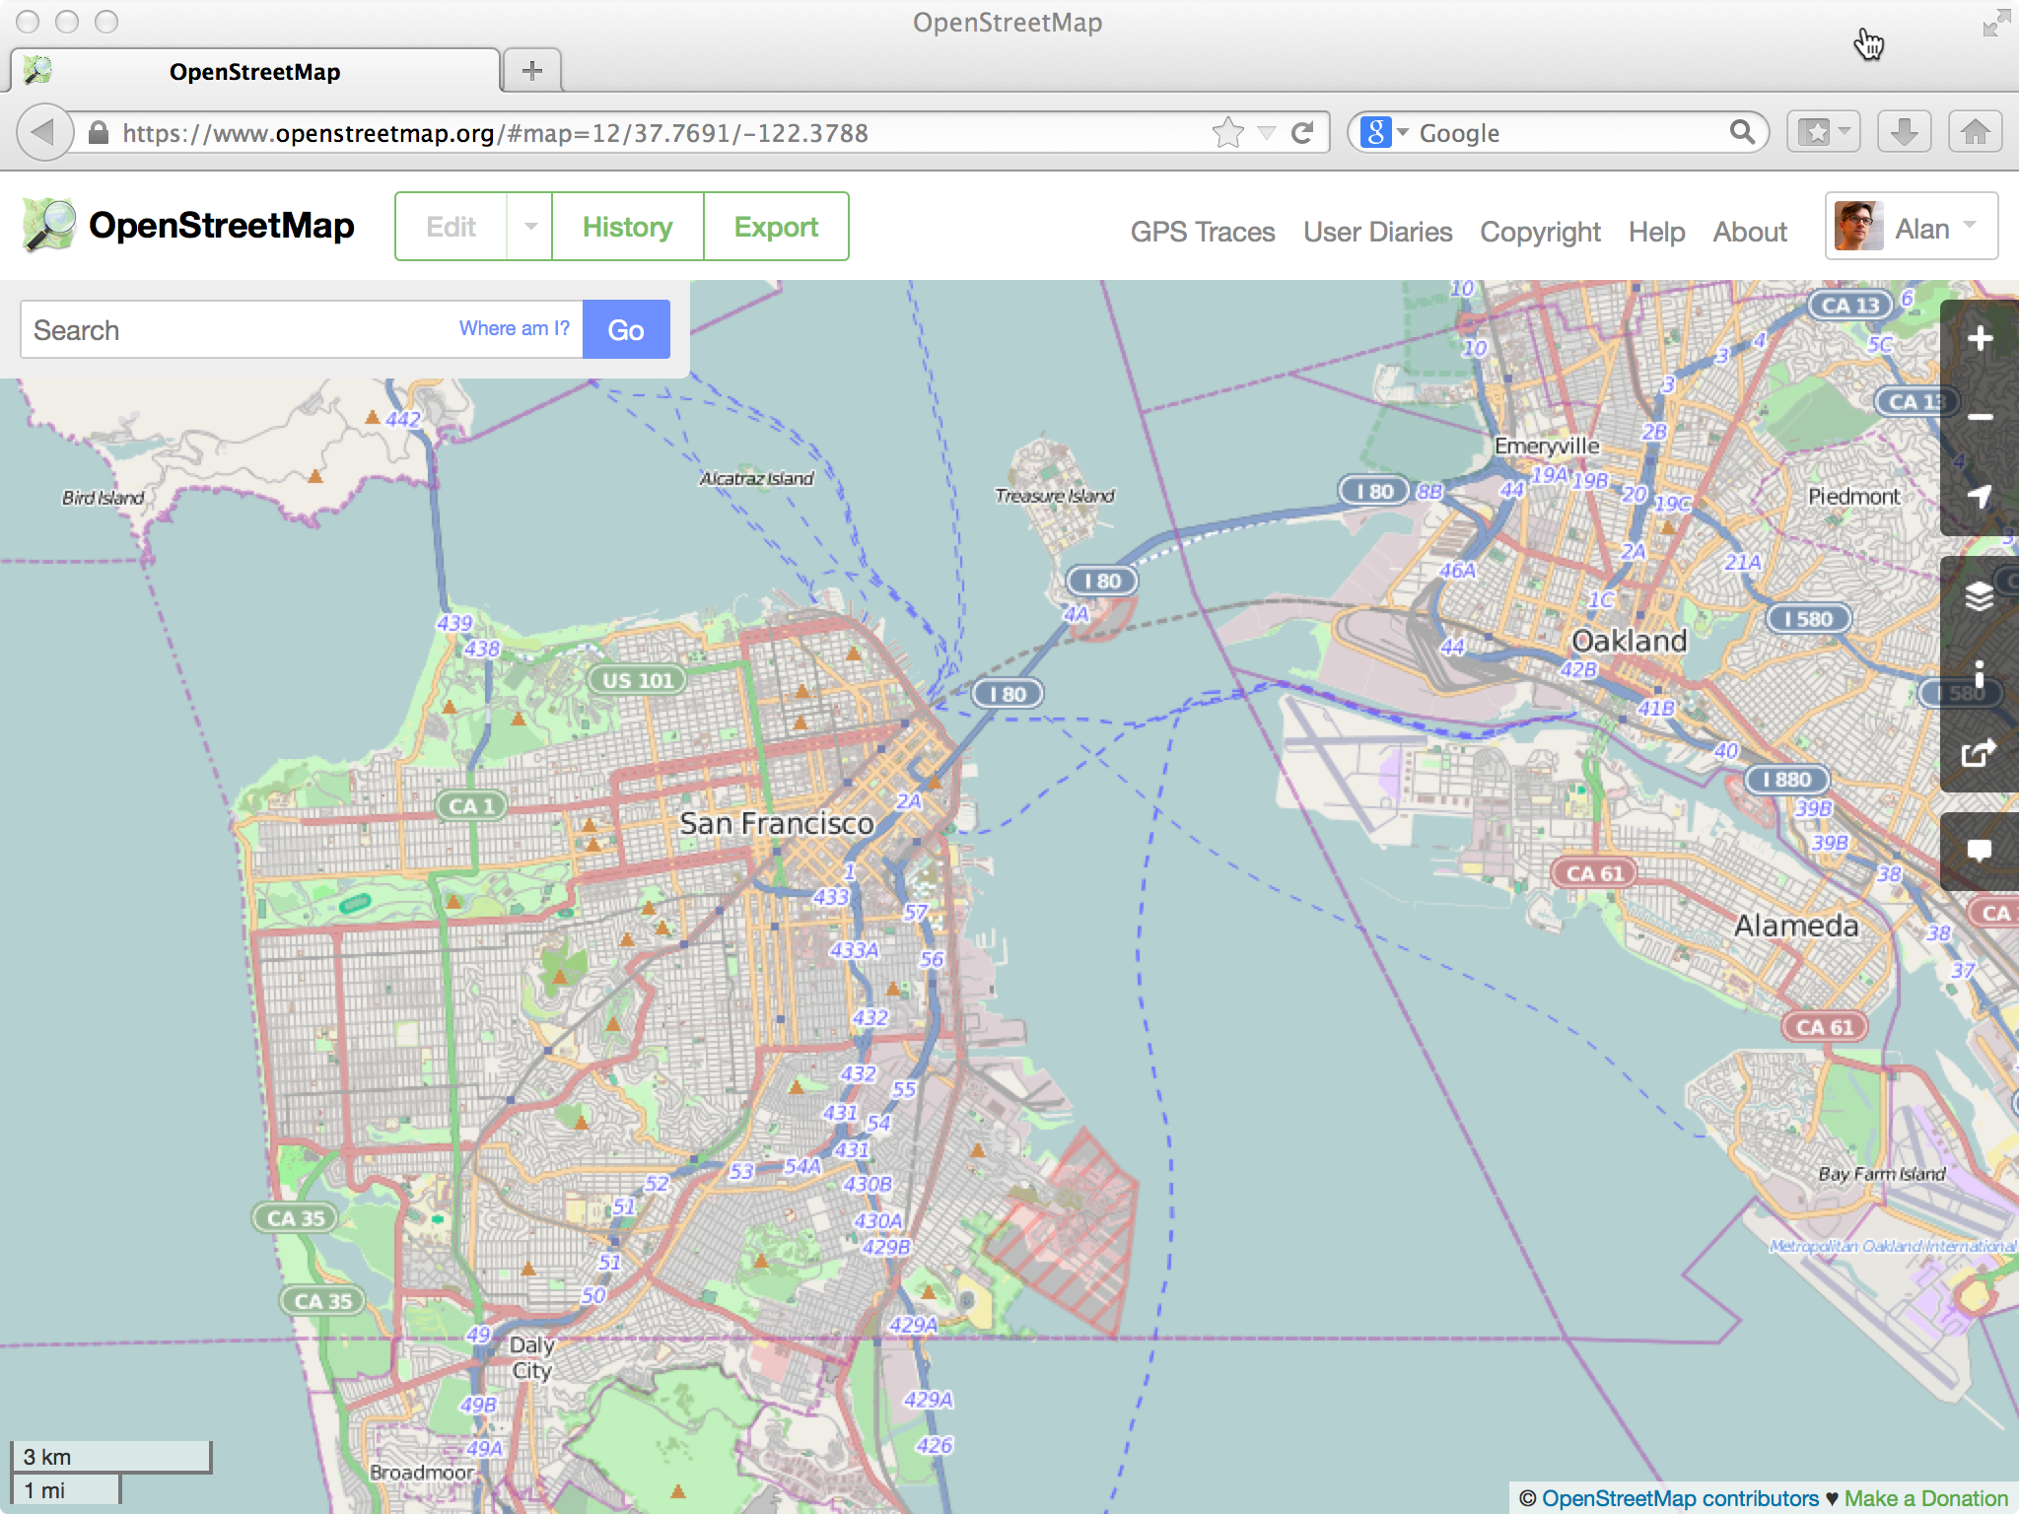The height and width of the screenshot is (1514, 2019).
Task: Open the Export tab
Action: click(776, 227)
